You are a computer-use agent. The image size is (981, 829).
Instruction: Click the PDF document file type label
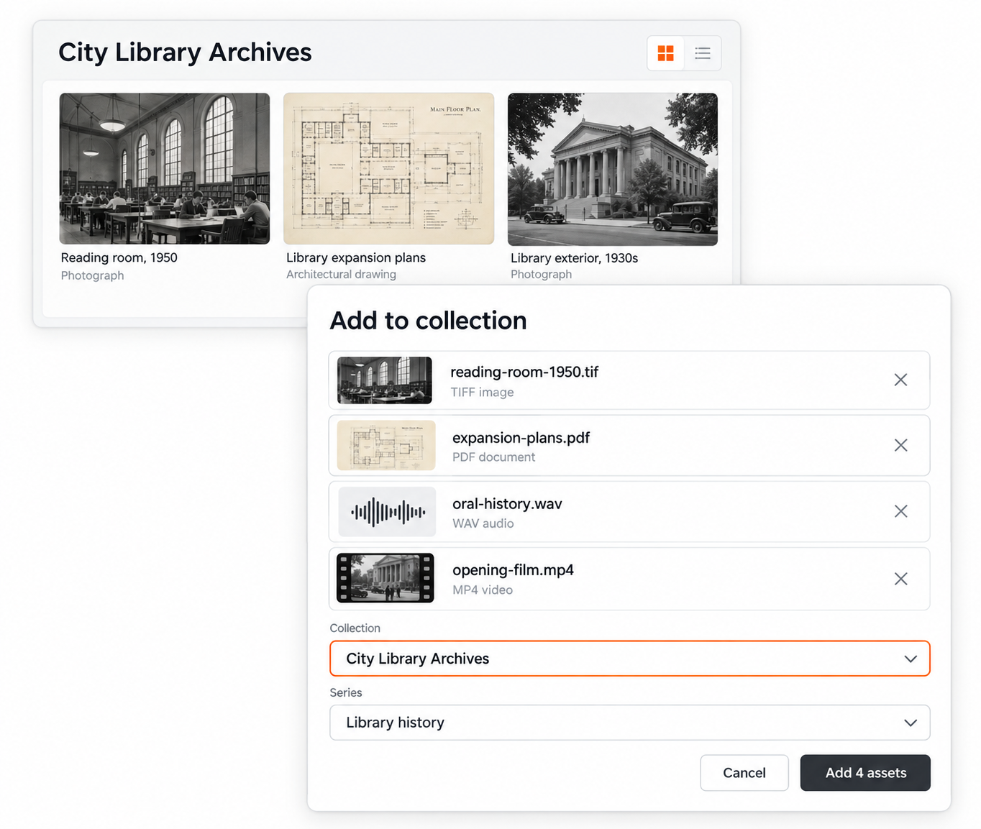pyautogui.click(x=493, y=457)
